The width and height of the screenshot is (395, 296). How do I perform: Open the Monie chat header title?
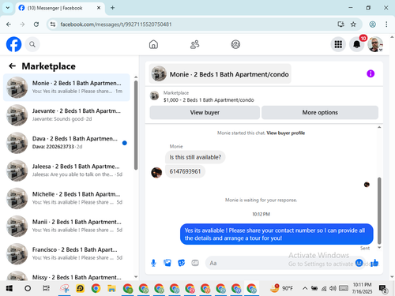pyautogui.click(x=220, y=74)
